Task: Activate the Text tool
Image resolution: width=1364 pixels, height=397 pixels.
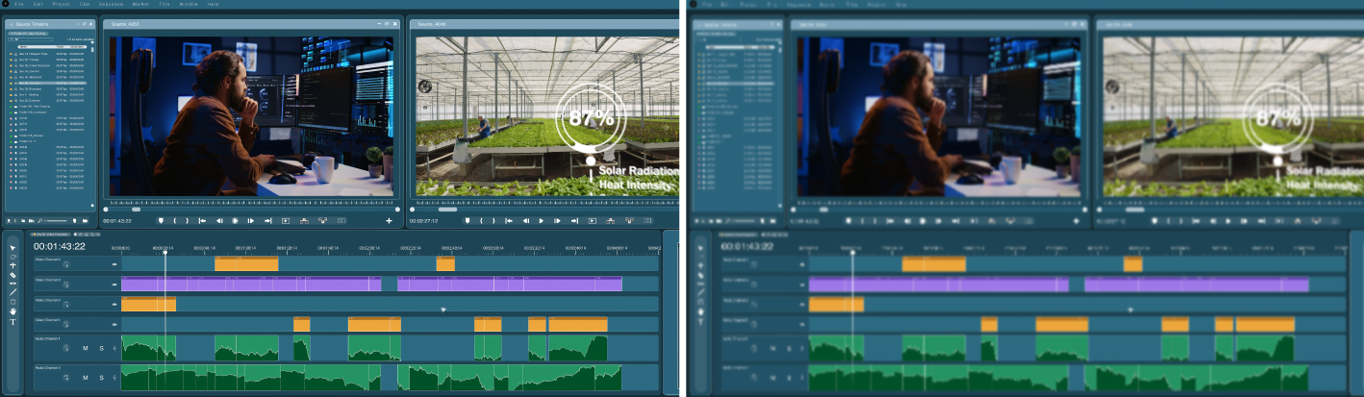Action: (x=13, y=322)
